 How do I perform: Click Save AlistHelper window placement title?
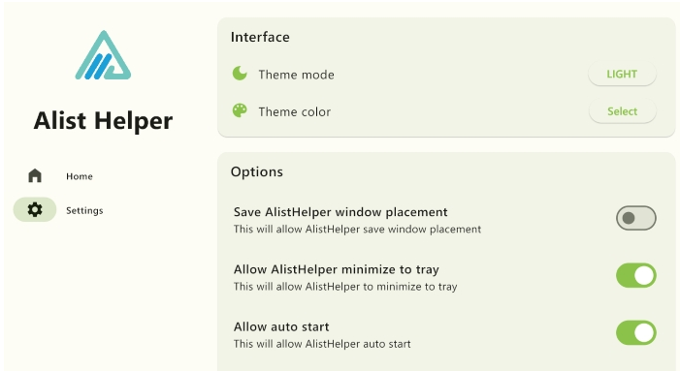(340, 212)
